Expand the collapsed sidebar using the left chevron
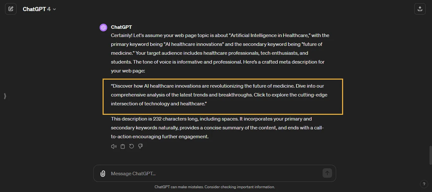Viewport: 432px width, 192px height. point(5,96)
